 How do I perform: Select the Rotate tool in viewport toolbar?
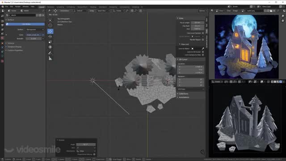coord(50,37)
